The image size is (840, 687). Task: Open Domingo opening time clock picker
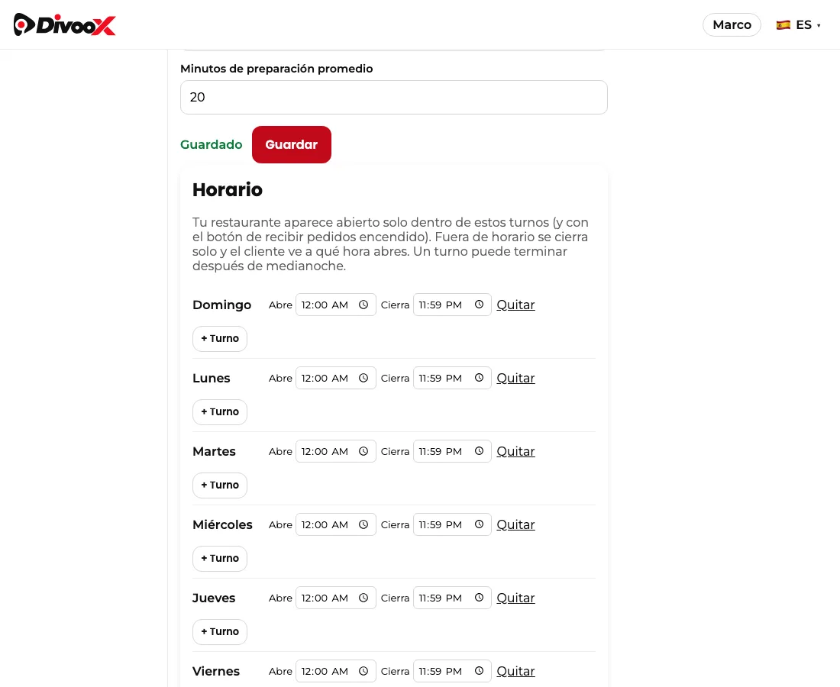coord(363,305)
